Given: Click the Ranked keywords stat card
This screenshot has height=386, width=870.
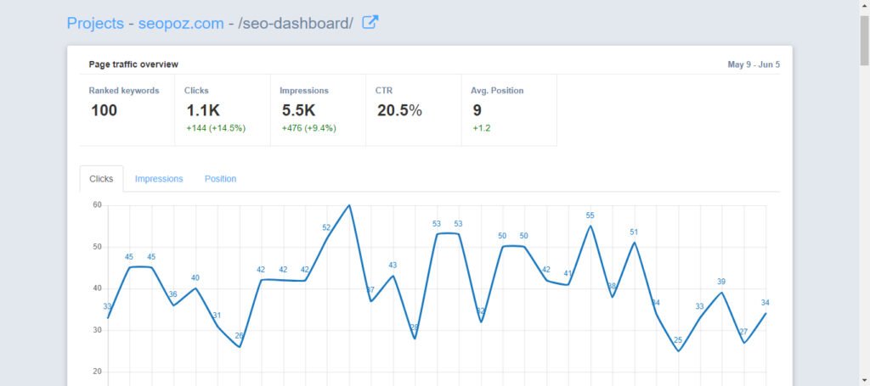Looking at the screenshot, I should pyautogui.click(x=127, y=109).
